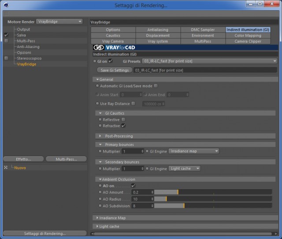Enable the Use Ray Distance checkbox
Screen dimensions: 282x239
tap(133, 104)
